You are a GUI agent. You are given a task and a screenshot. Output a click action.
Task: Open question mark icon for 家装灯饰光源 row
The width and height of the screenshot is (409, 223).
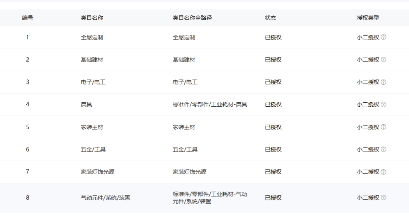click(384, 172)
